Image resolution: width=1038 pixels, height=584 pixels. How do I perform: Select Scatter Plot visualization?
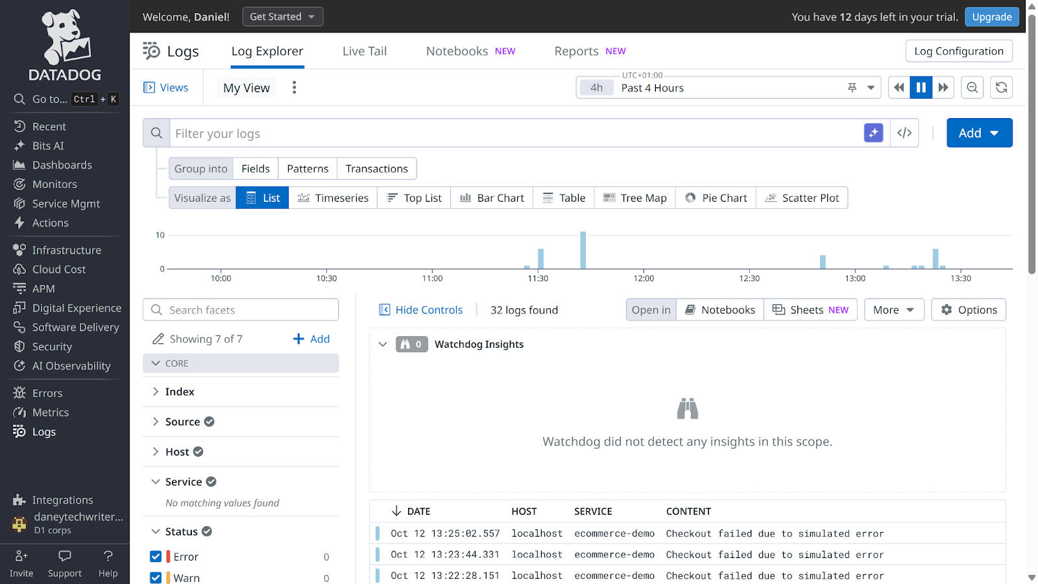(x=802, y=198)
